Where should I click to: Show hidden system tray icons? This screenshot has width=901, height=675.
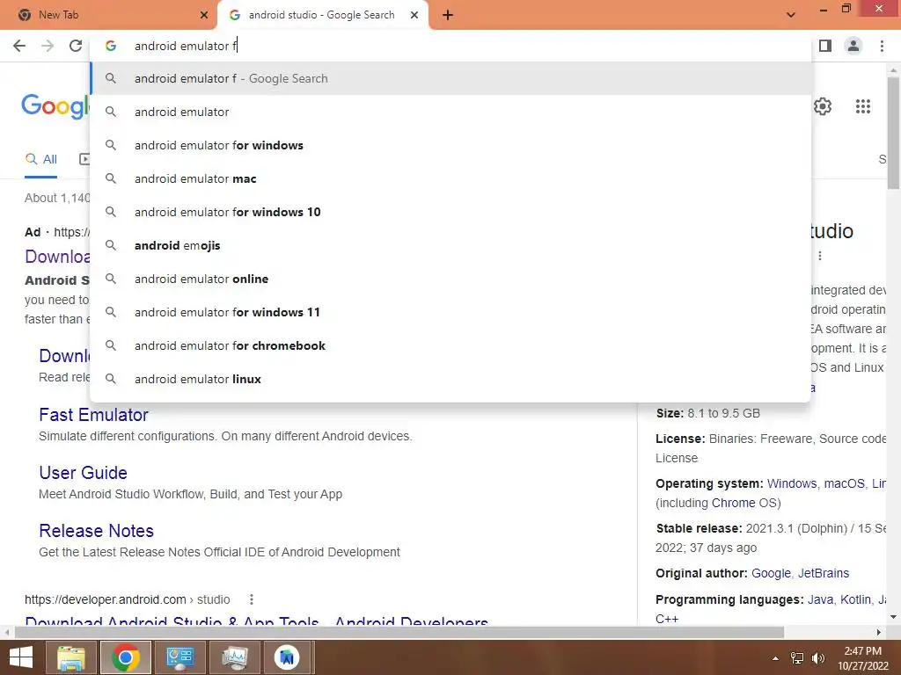coord(775,658)
